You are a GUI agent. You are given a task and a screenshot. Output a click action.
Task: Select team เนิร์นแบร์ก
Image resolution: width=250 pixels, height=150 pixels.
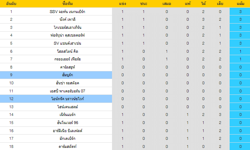pyautogui.click(x=67, y=115)
